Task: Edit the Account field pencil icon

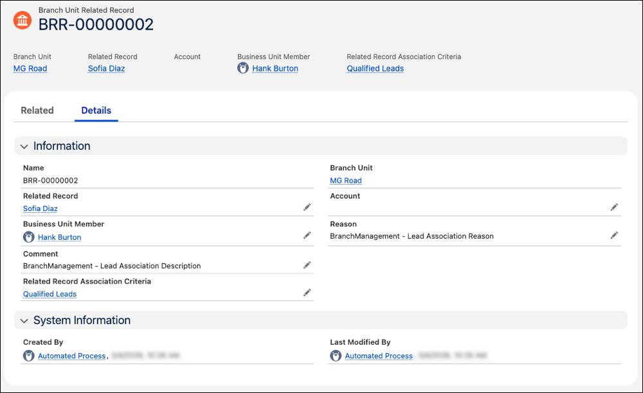Action: (614, 207)
